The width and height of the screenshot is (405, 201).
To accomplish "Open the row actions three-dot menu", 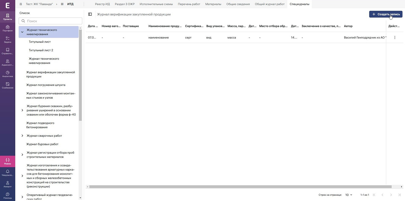I will 395,37.
